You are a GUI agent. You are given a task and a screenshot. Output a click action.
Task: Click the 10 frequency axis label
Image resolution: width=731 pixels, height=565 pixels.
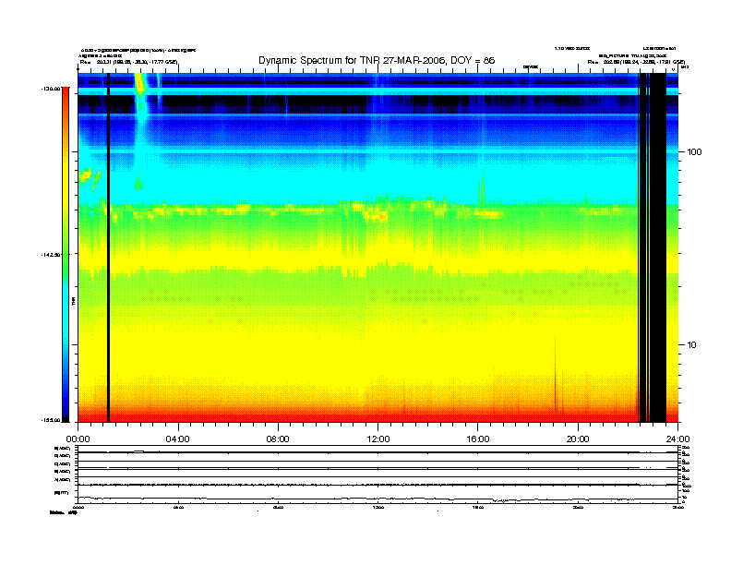(692, 345)
